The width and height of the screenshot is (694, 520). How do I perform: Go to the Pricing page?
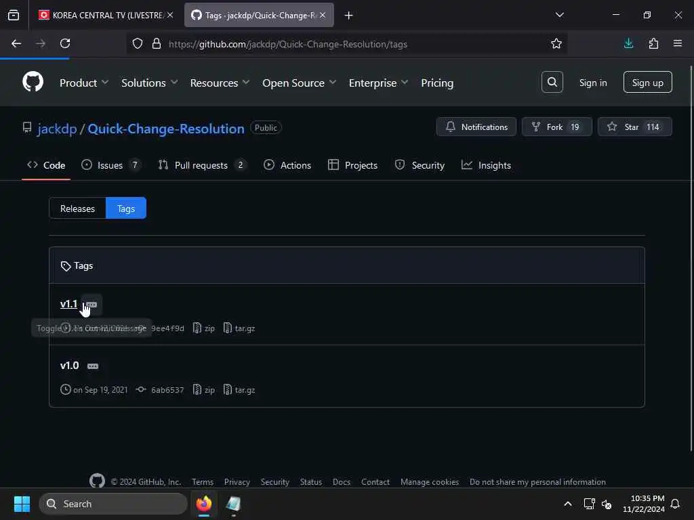click(437, 83)
